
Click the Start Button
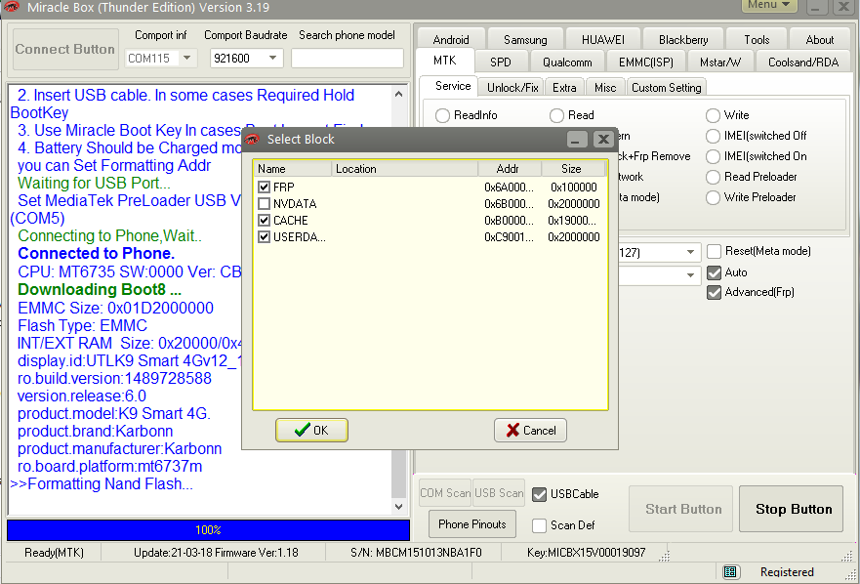(680, 509)
